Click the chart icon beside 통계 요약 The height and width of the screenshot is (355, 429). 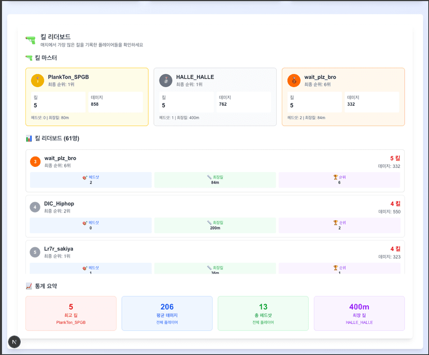[x=29, y=286]
